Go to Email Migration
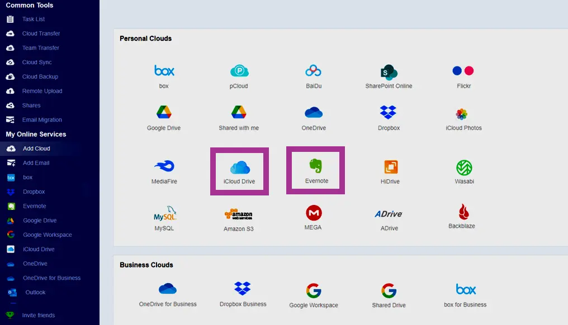The image size is (568, 325). pyautogui.click(x=42, y=120)
